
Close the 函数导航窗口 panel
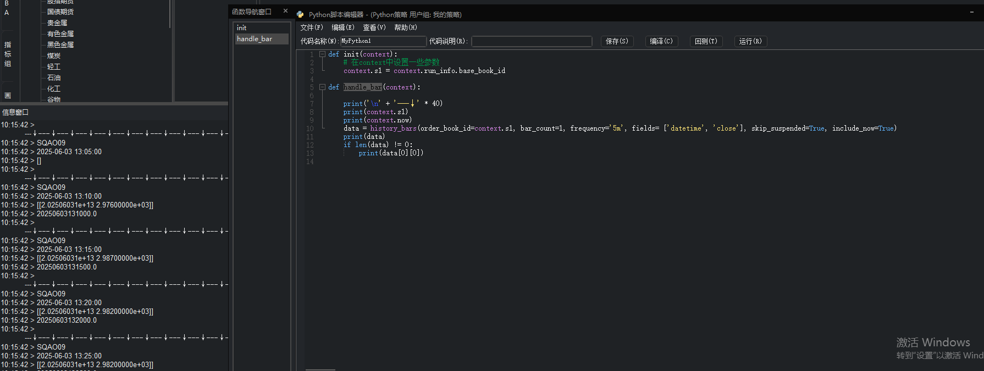tap(285, 11)
